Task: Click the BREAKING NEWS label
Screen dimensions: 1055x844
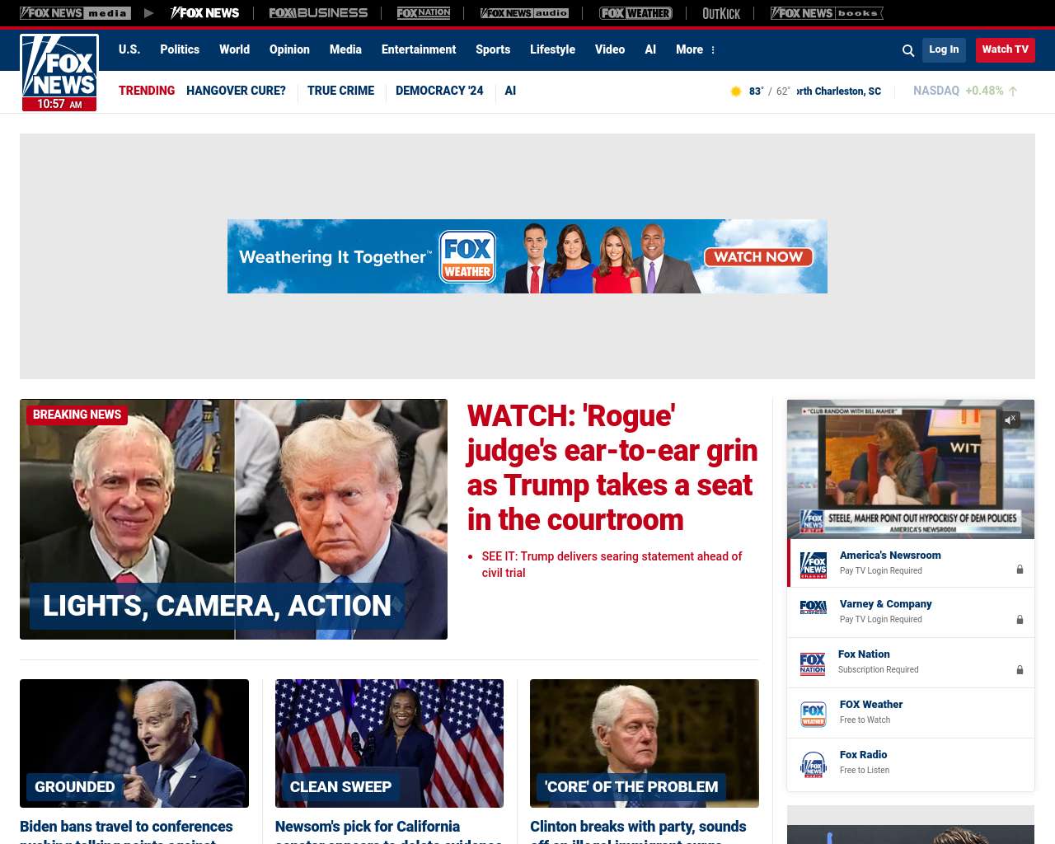Action: point(77,415)
